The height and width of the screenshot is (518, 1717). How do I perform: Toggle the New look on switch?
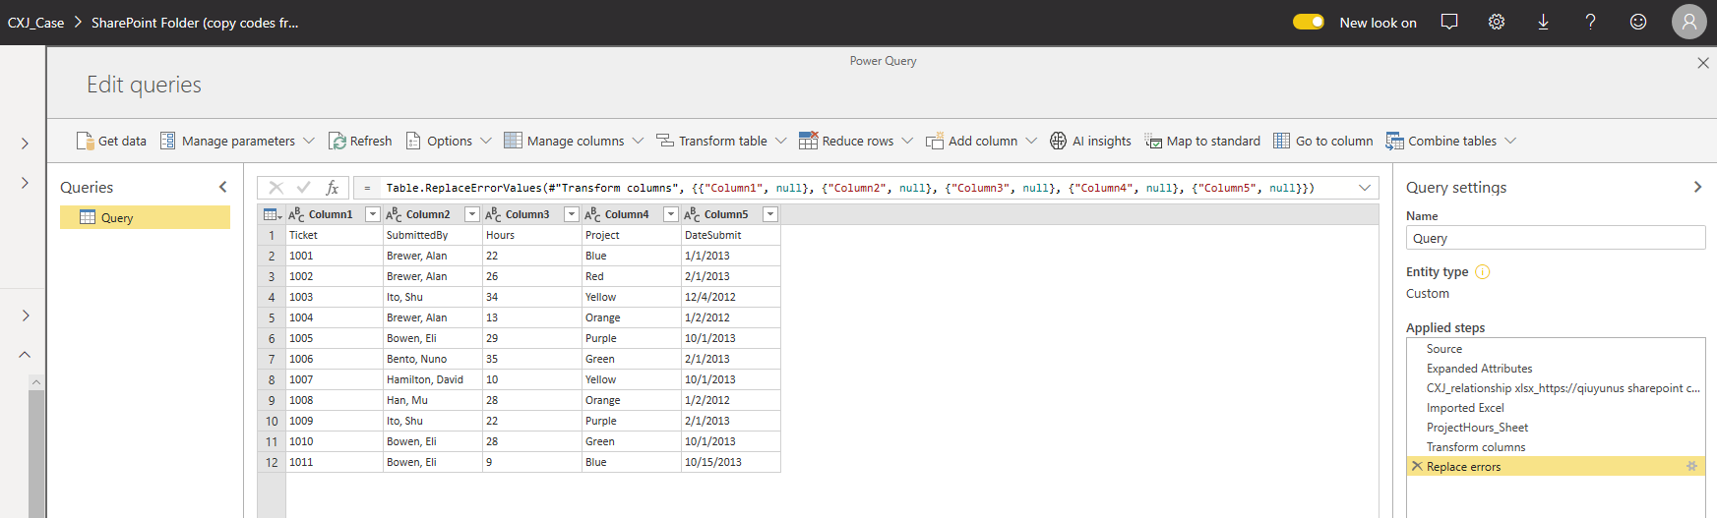1308,22
